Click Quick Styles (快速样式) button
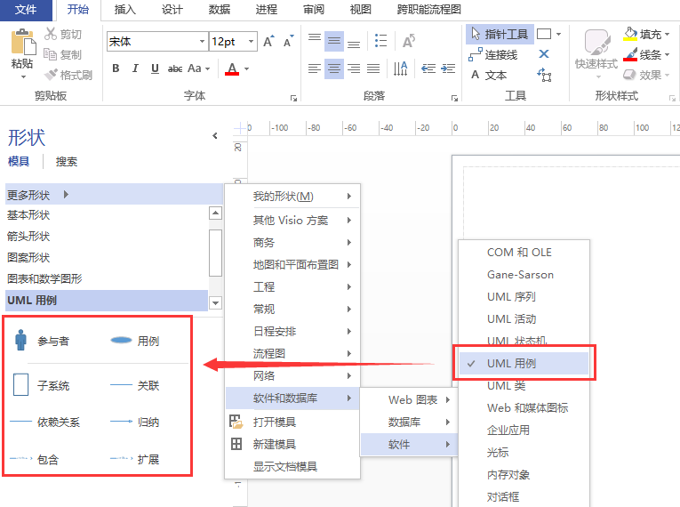680x507 pixels. pyautogui.click(x=596, y=52)
